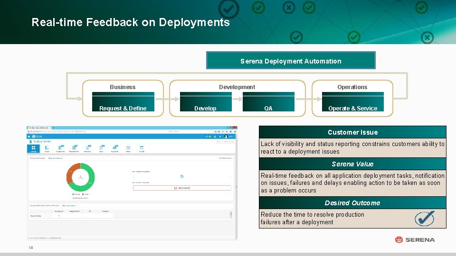Open the hamburger menu in blue app bar
The height and width of the screenshot is (256, 456).
tap(29, 137)
